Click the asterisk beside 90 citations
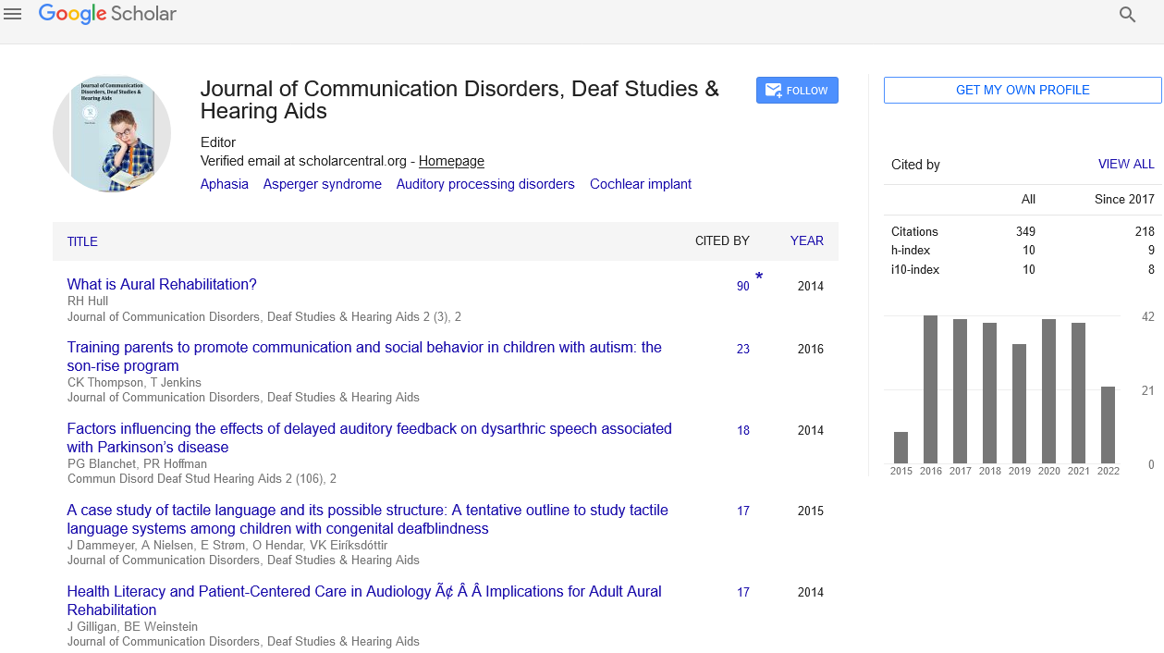Screen dimensions: 1164x653 (759, 277)
